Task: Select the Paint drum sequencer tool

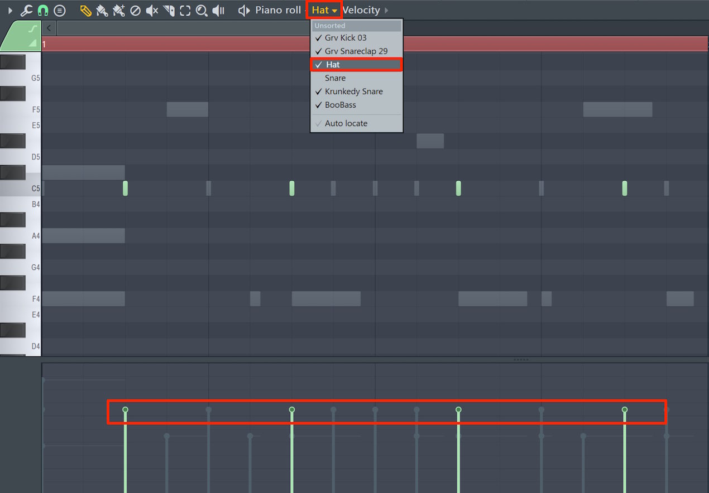Action: click(x=118, y=10)
